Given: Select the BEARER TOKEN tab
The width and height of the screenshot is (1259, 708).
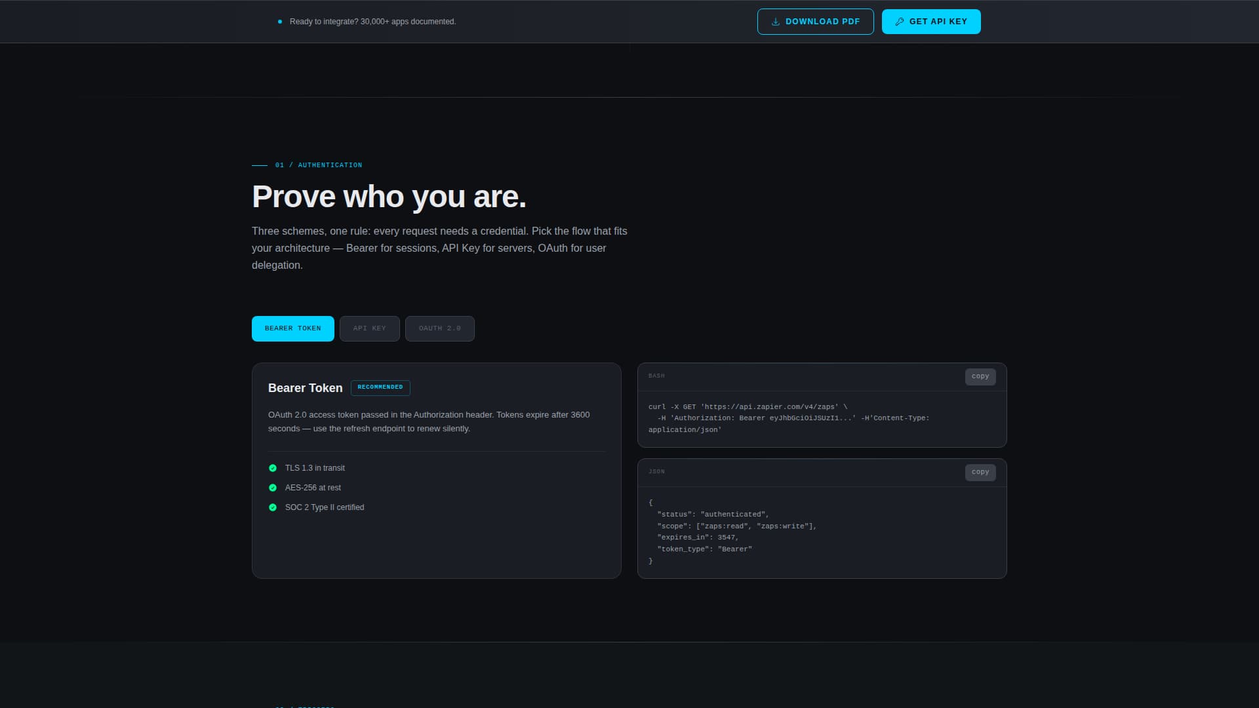Looking at the screenshot, I should click(x=292, y=328).
